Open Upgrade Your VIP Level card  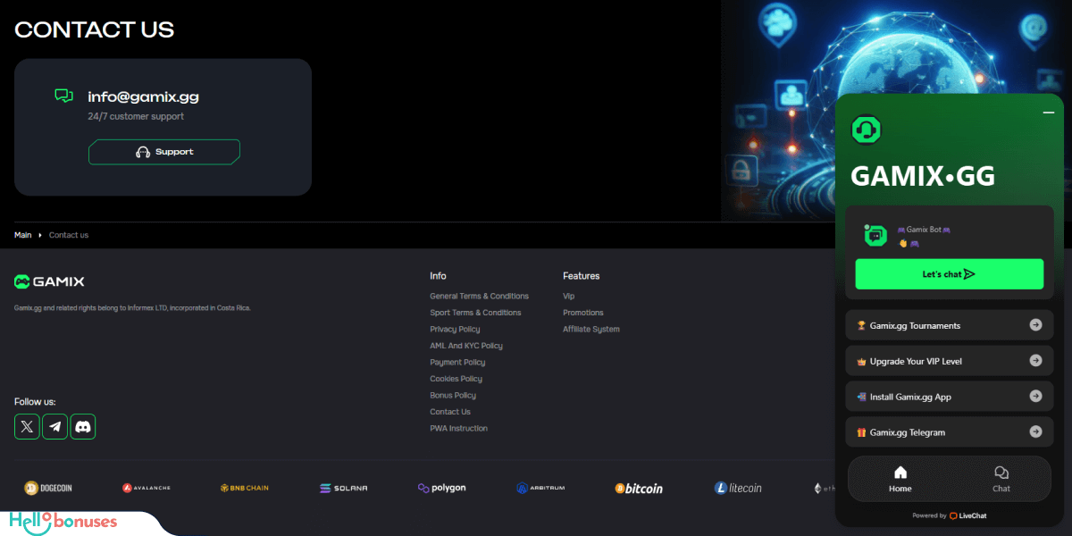click(950, 361)
